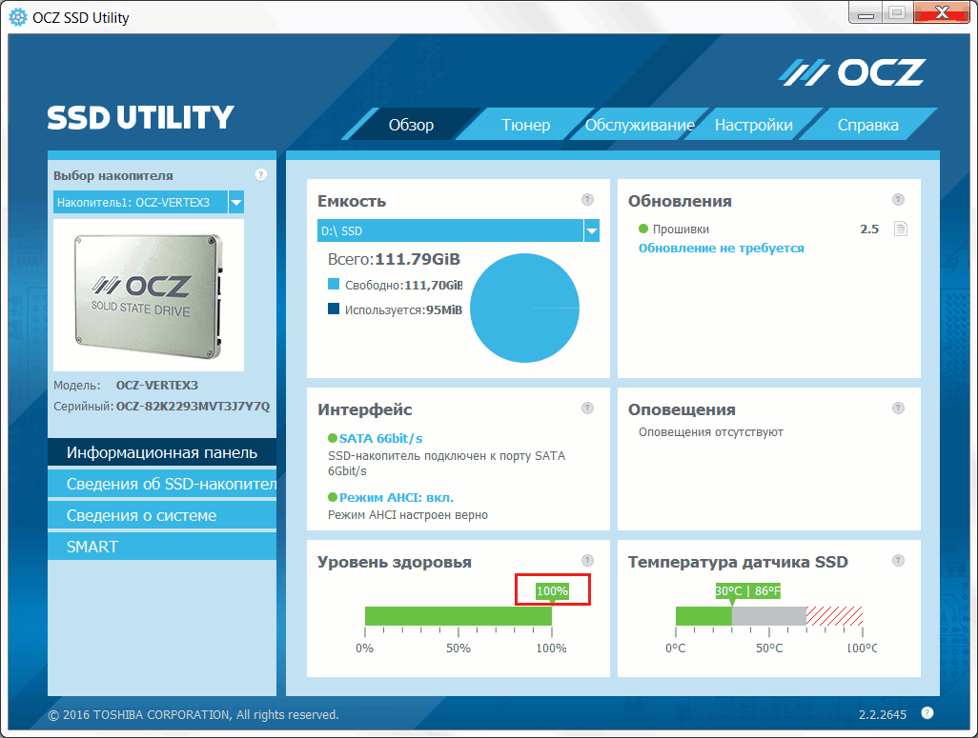Open Сведения об SSD-накопителе in sidebar
Image resolution: width=978 pixels, height=738 pixels.
pyautogui.click(x=162, y=484)
